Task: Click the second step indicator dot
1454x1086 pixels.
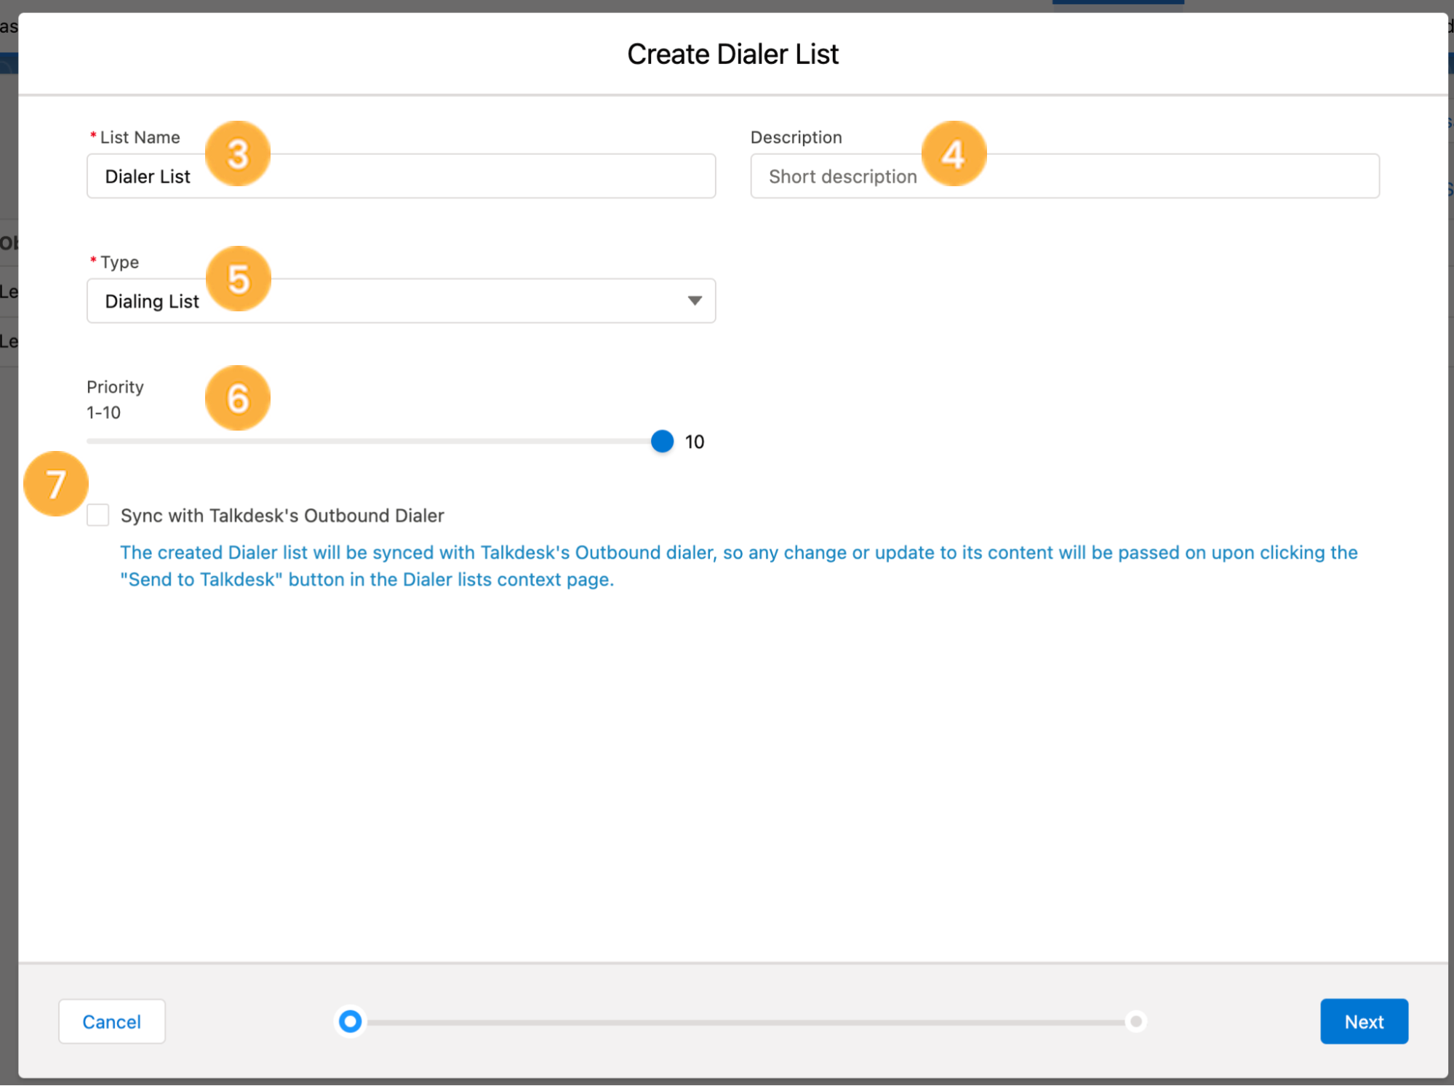Action: click(x=1136, y=1021)
